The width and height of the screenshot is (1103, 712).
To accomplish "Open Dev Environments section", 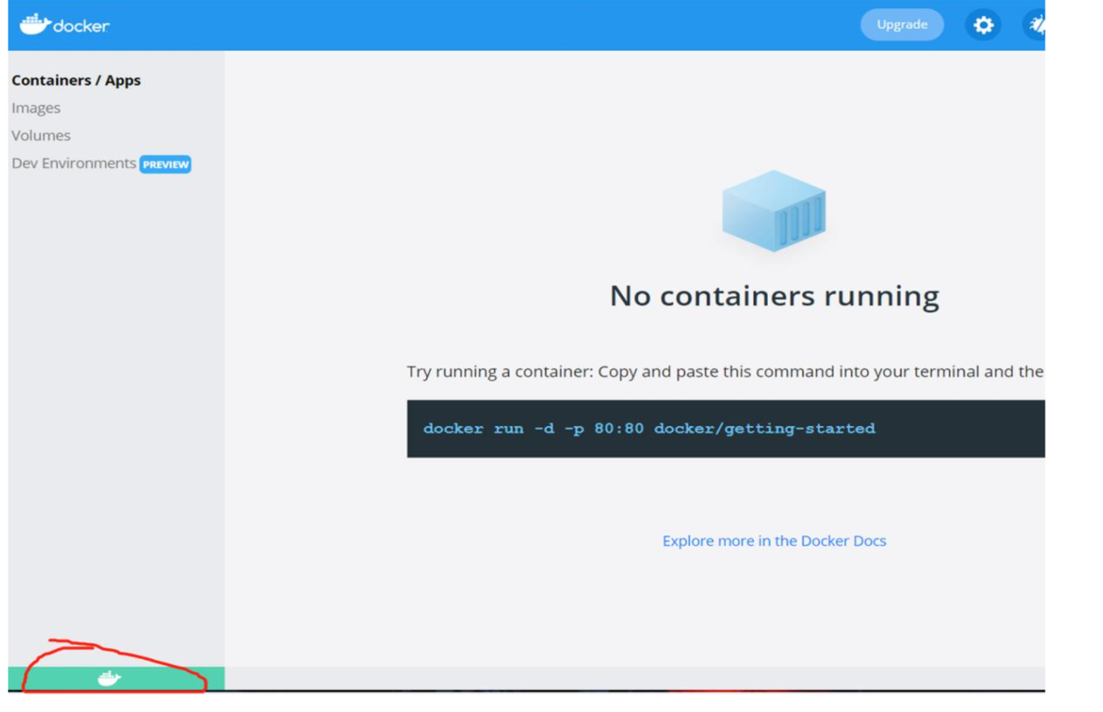I will (x=74, y=163).
